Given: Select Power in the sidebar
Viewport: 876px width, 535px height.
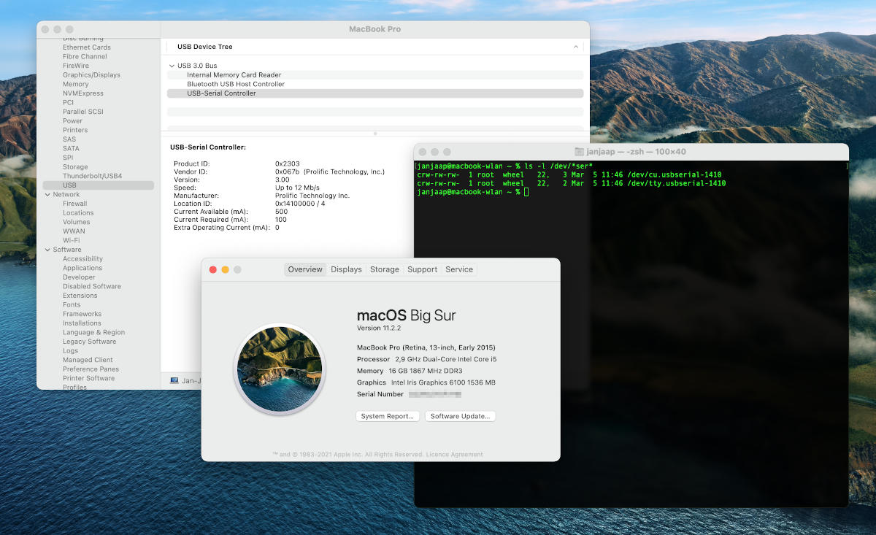Looking at the screenshot, I should pyautogui.click(x=73, y=121).
